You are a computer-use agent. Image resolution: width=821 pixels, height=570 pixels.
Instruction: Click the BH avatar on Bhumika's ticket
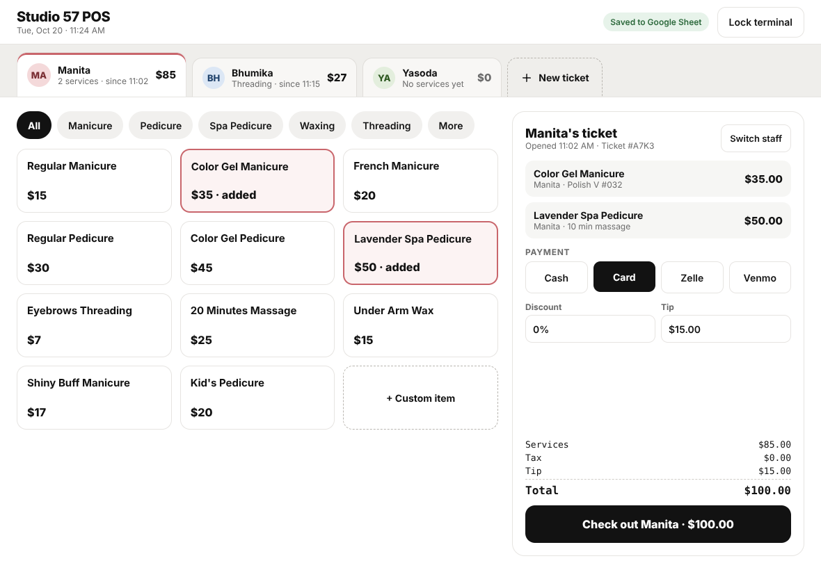(x=214, y=78)
